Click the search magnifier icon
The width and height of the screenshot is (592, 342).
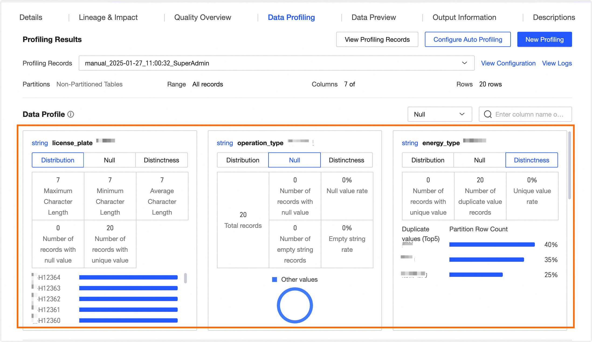point(488,114)
